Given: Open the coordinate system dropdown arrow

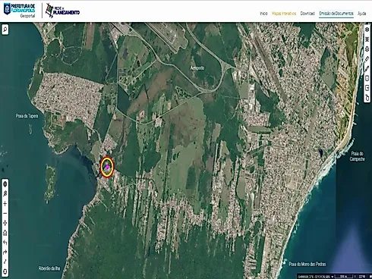Looking at the screenshot, I should (x=332, y=277).
